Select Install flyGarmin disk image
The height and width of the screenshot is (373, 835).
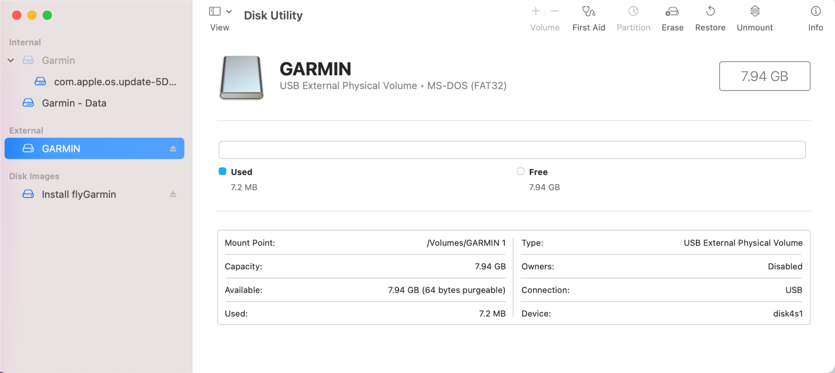79,194
